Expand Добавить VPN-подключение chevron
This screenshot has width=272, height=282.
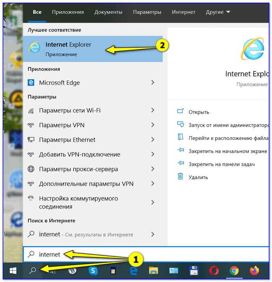pos(153,154)
